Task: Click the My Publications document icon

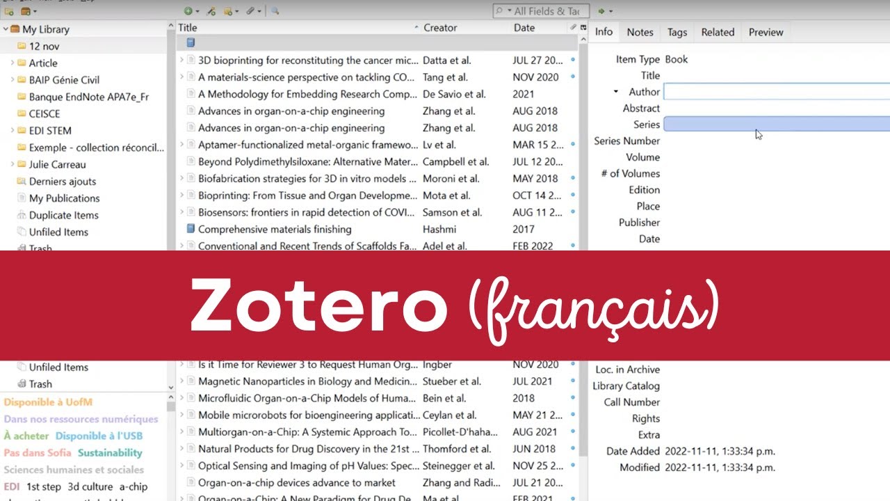Action: coord(22,198)
